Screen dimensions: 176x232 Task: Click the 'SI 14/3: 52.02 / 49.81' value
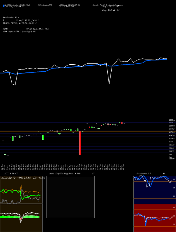pos(27,20)
